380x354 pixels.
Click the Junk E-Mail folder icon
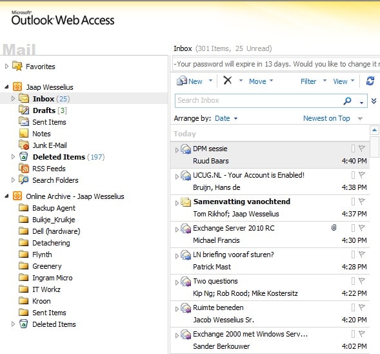pyautogui.click(x=24, y=145)
